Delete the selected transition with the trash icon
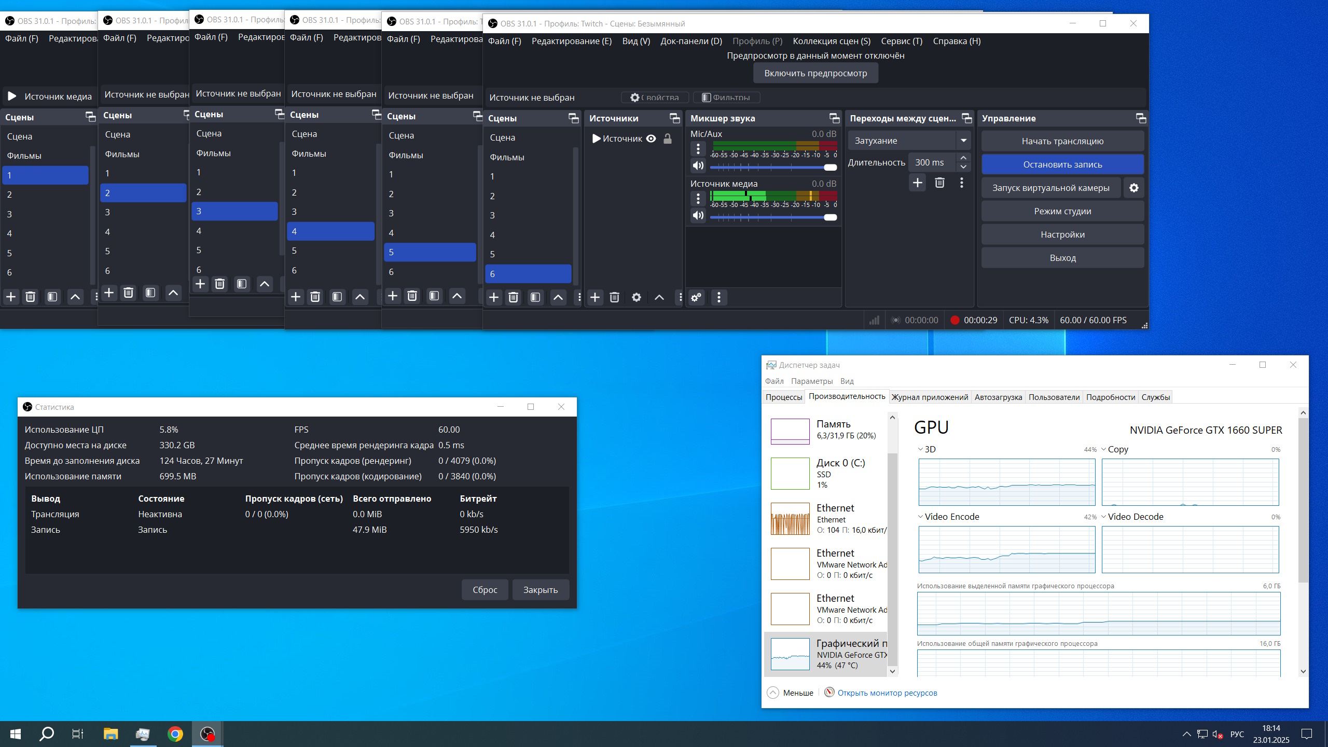This screenshot has height=747, width=1328. pos(939,183)
